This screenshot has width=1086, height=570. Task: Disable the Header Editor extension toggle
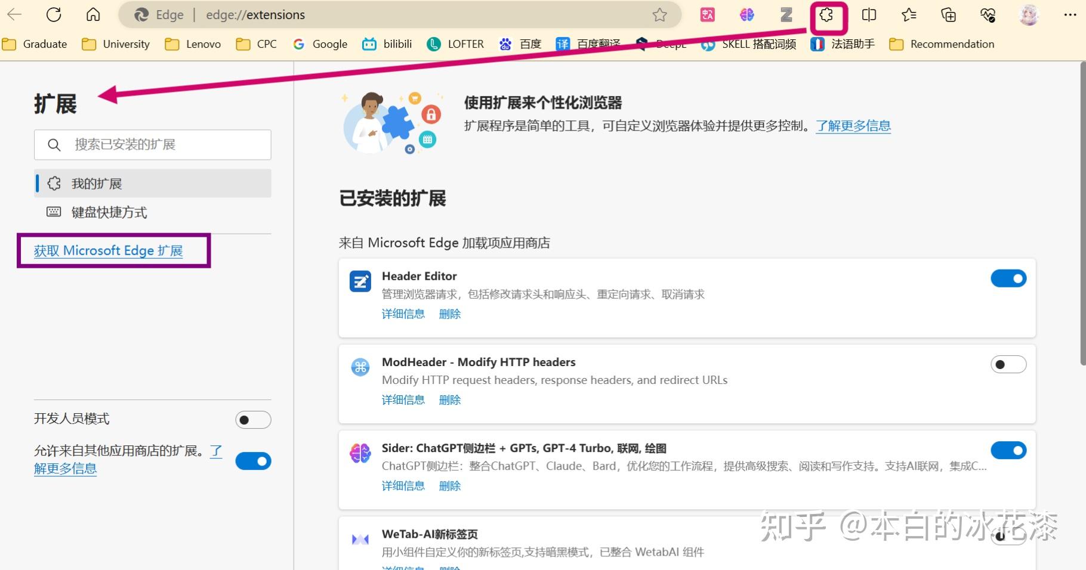click(1008, 278)
